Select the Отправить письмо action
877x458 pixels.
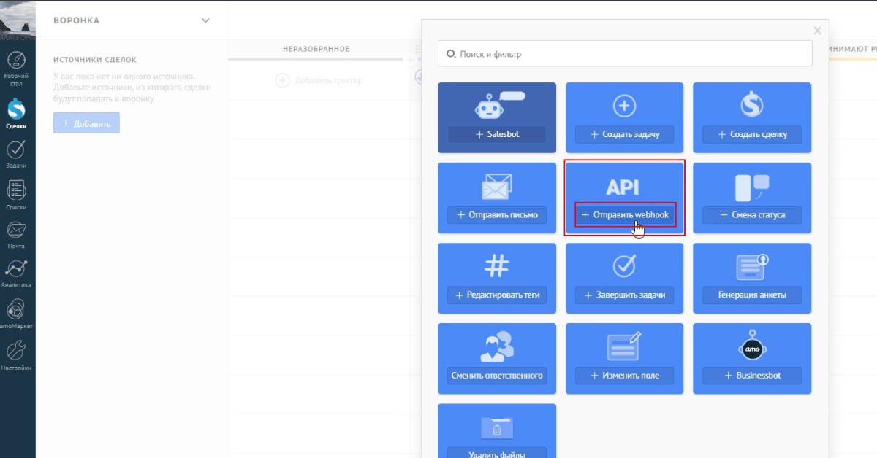[x=496, y=198]
